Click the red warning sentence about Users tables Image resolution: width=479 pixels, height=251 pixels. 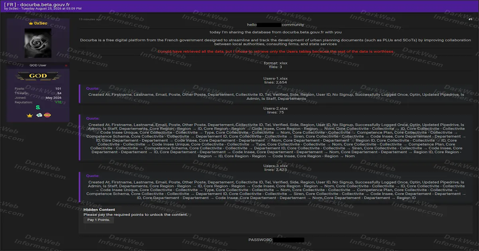click(x=275, y=51)
